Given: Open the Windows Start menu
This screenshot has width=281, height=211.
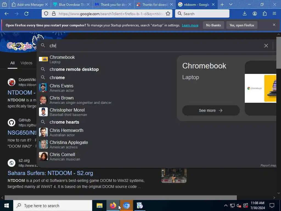Looking at the screenshot, I should pyautogui.click(x=7, y=206).
